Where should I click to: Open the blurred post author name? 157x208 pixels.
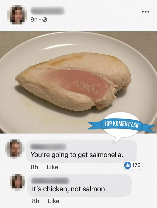(x=48, y=10)
